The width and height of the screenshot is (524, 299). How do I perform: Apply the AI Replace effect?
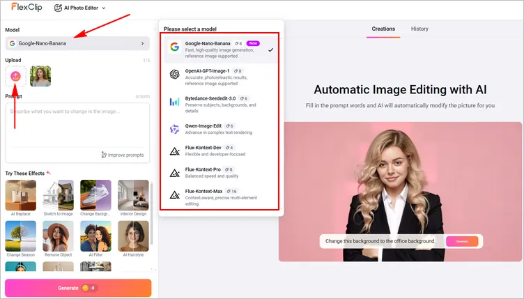click(20, 199)
